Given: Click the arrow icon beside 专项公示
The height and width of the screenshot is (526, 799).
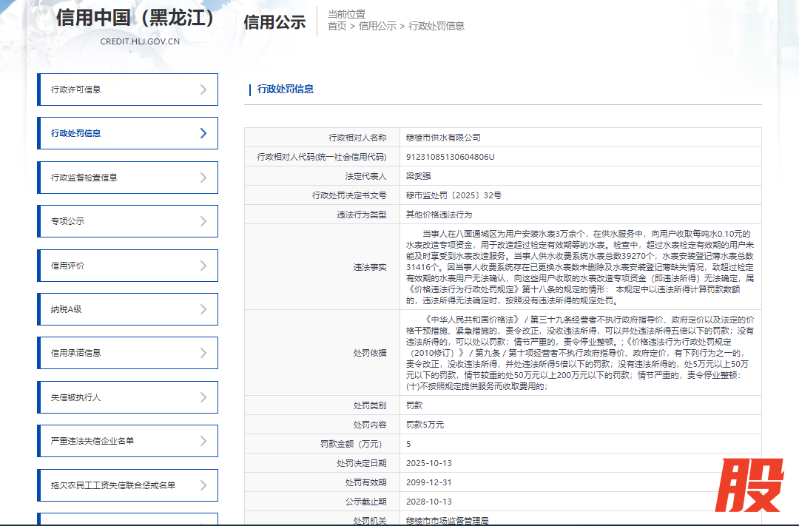Looking at the screenshot, I should (x=203, y=221).
